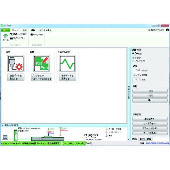Viewport: 170px width, 170px height.
Task: Click the プログラムやパラメータを設定する button
Action: coord(41,77)
